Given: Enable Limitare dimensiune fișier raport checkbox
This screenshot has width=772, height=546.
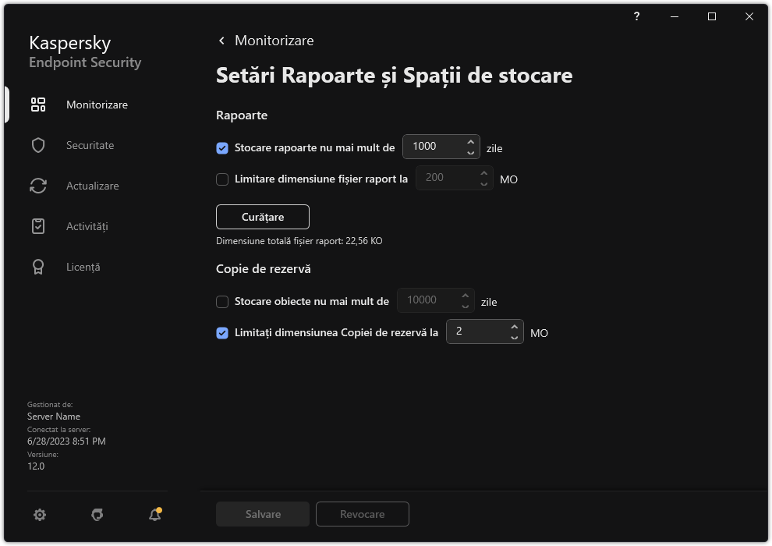Looking at the screenshot, I should (222, 179).
